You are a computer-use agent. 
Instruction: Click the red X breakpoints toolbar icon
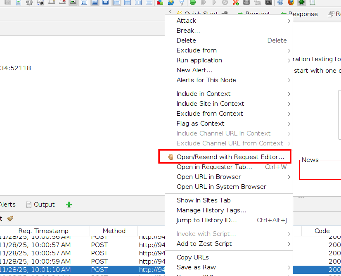click(x=236, y=2)
